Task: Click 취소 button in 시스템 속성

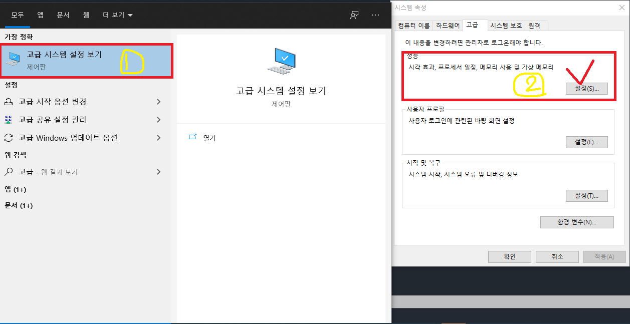Action: click(x=557, y=256)
